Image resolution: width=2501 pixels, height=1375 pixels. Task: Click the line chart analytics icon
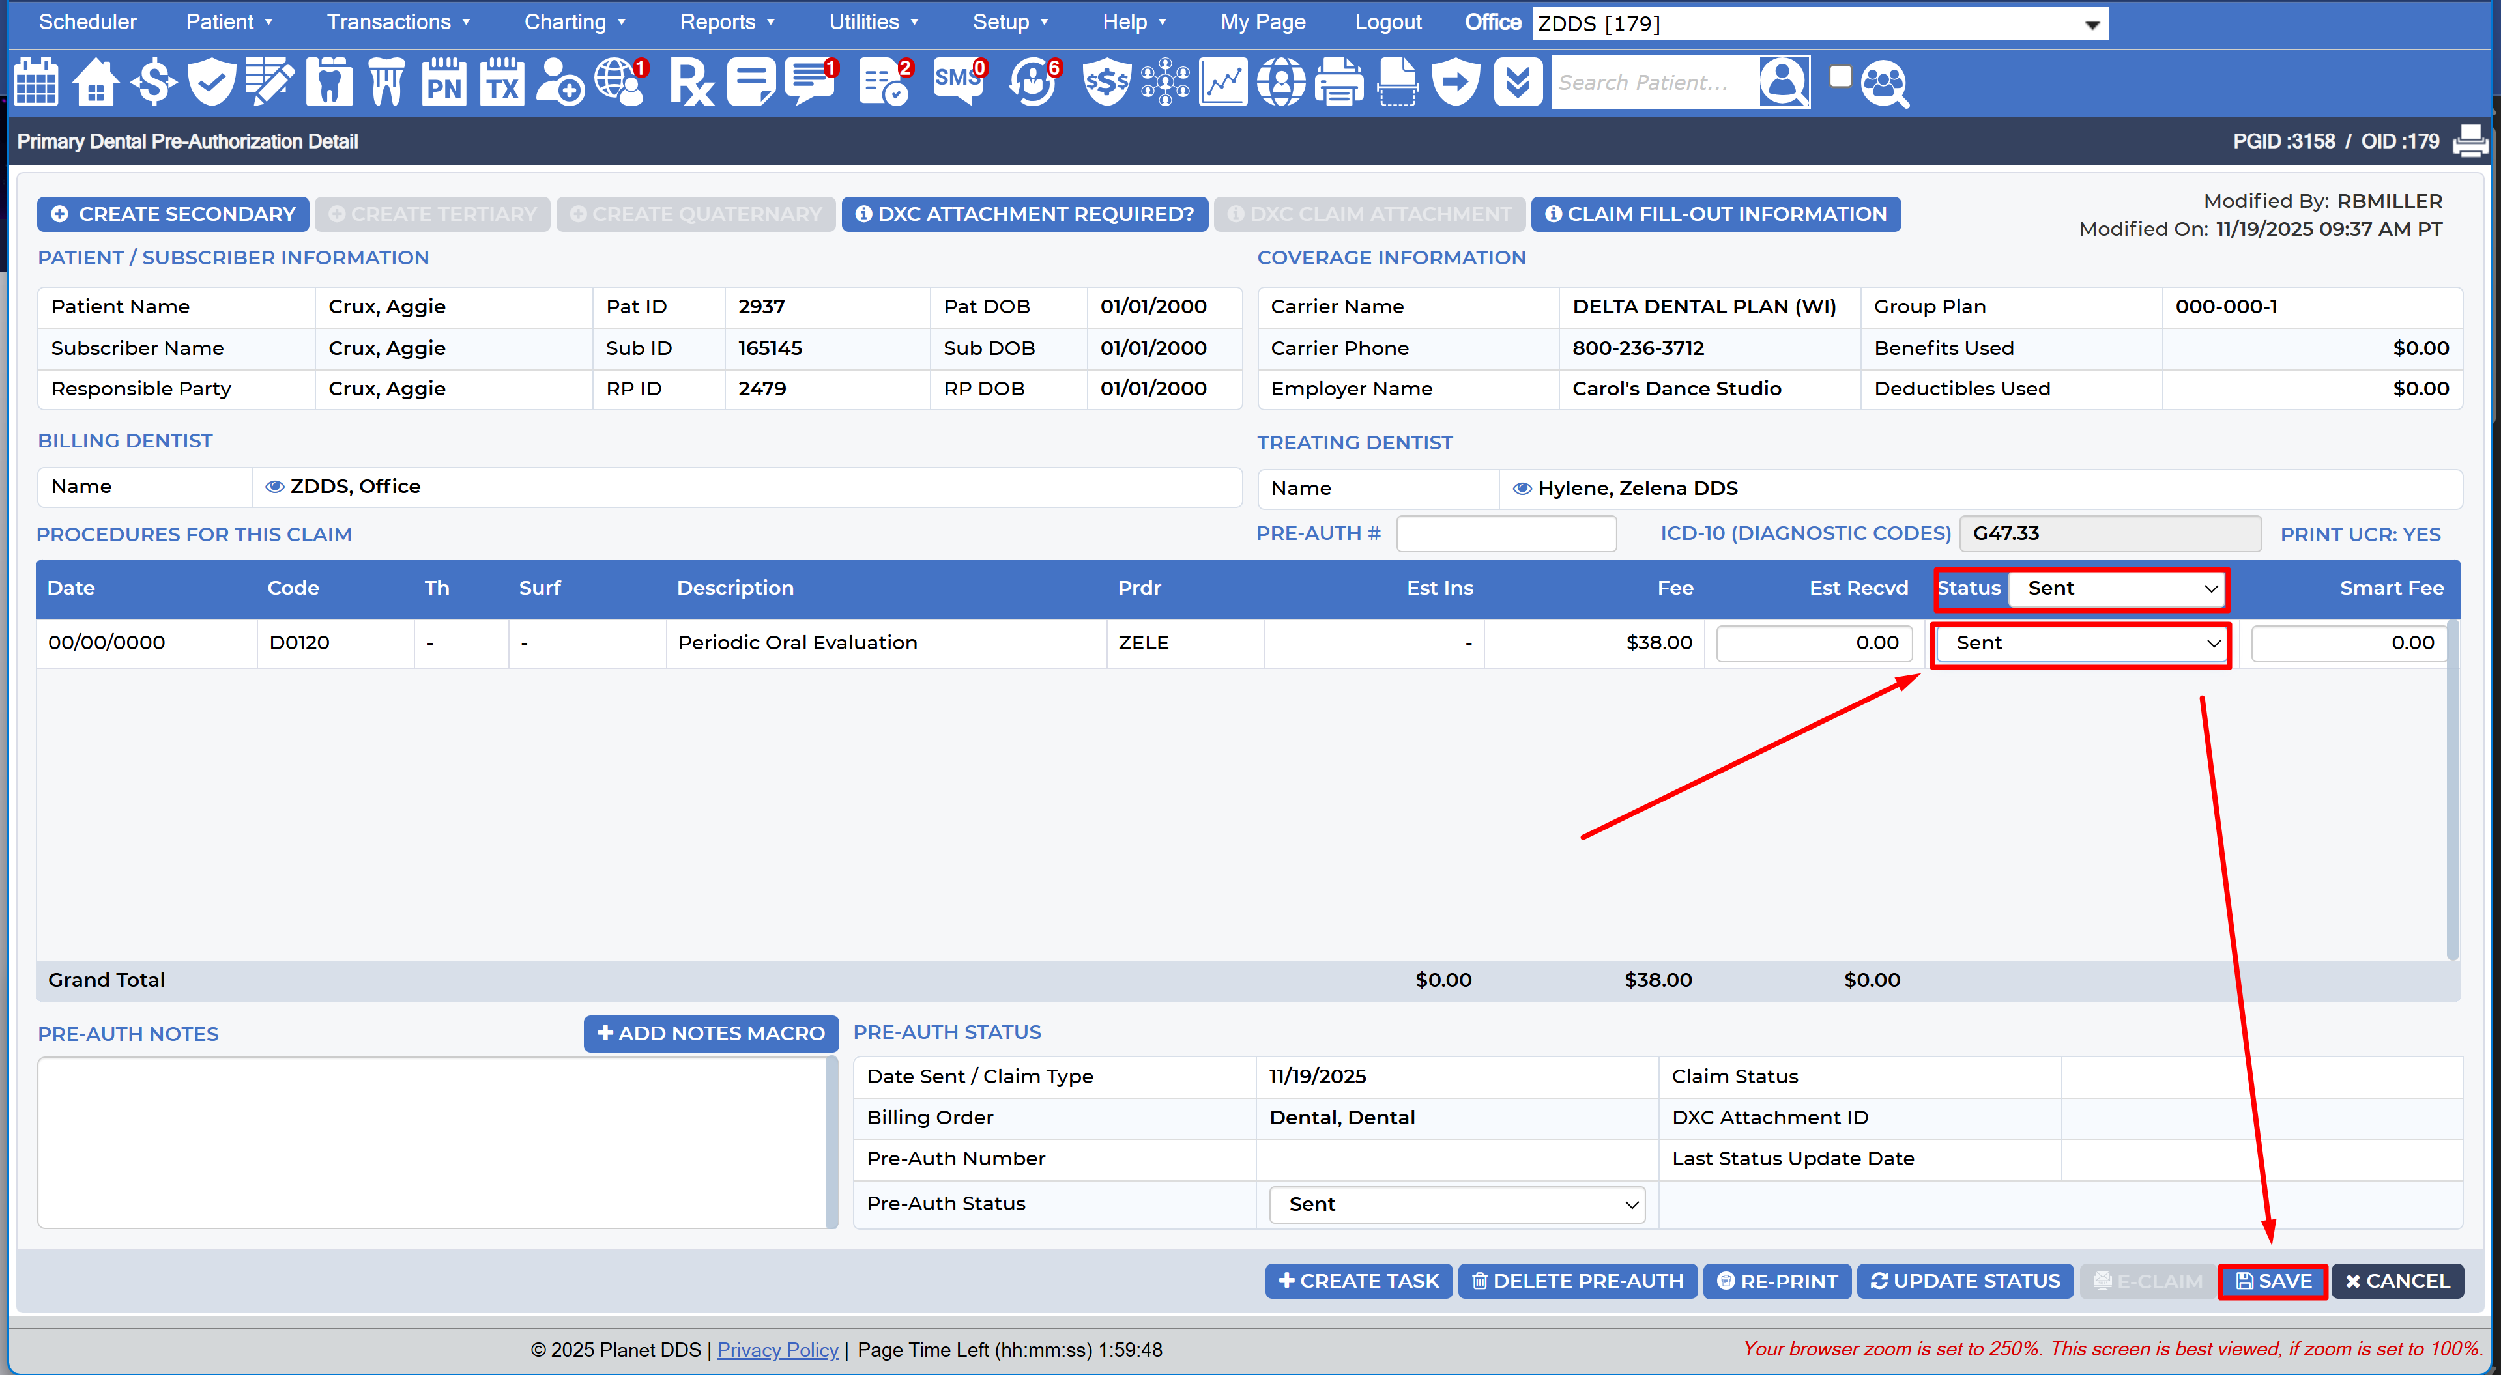click(x=1222, y=83)
